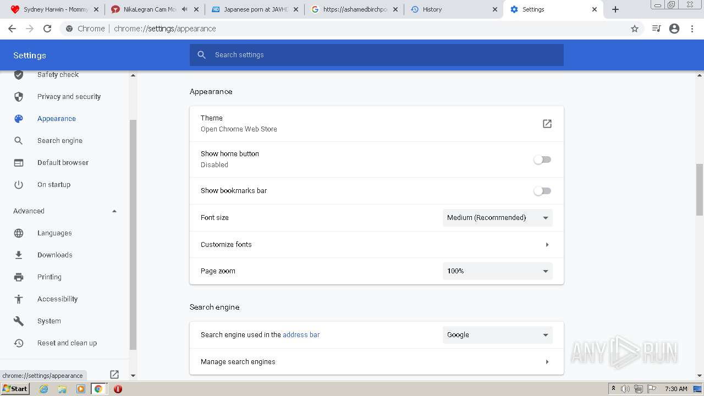Open Privacy and security settings

69,97
